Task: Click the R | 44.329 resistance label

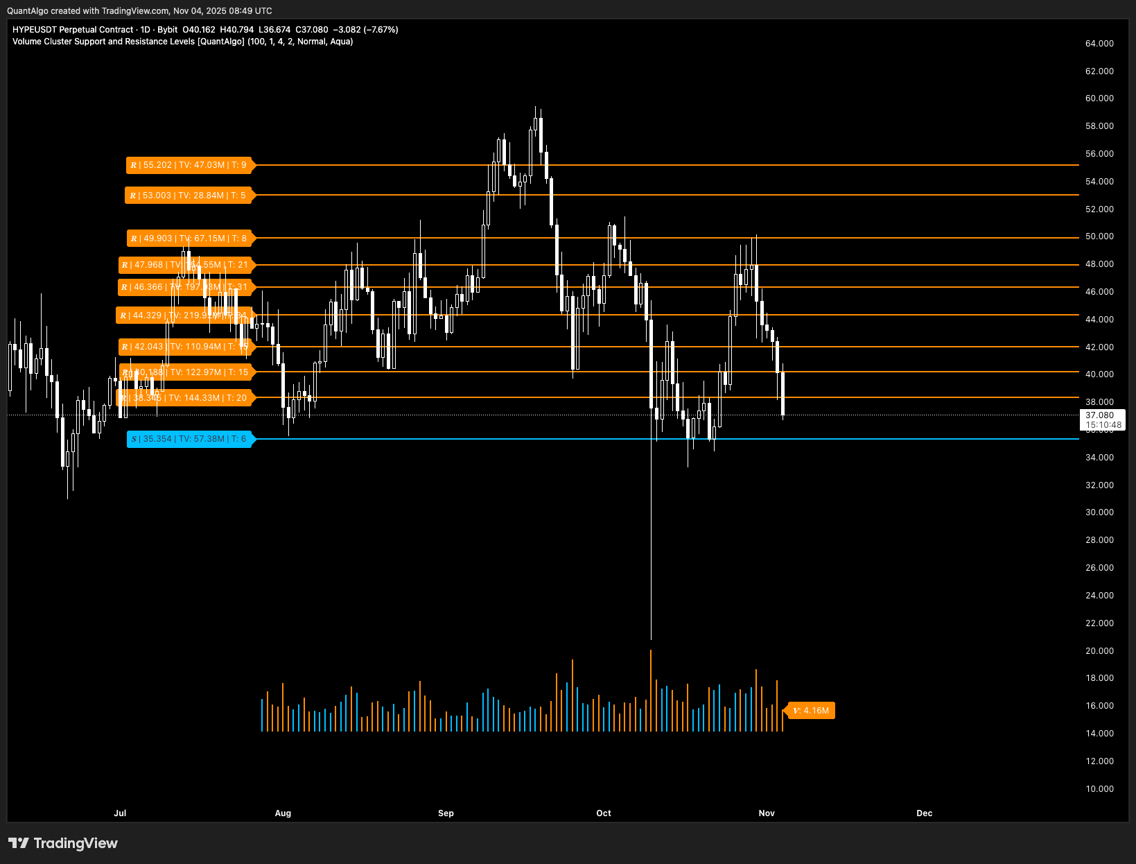Action: pos(185,316)
